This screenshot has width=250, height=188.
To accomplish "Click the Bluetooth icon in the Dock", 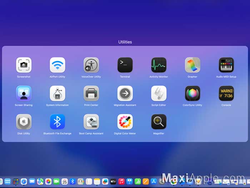I will (72, 182).
